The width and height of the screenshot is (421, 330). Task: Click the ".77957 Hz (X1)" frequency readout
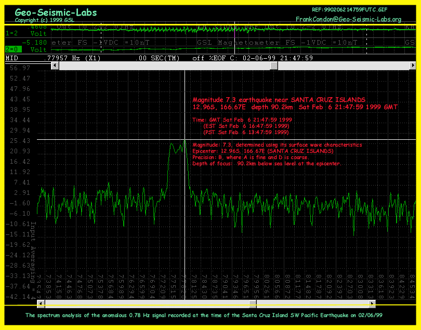coord(72,58)
